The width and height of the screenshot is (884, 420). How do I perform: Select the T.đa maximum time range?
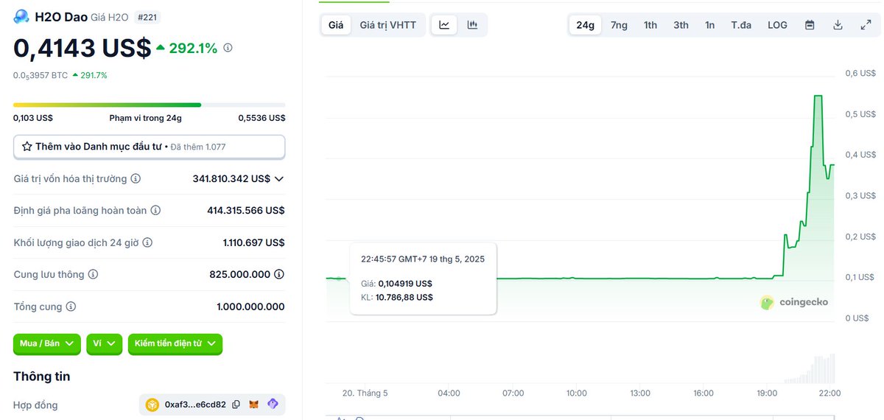741,25
